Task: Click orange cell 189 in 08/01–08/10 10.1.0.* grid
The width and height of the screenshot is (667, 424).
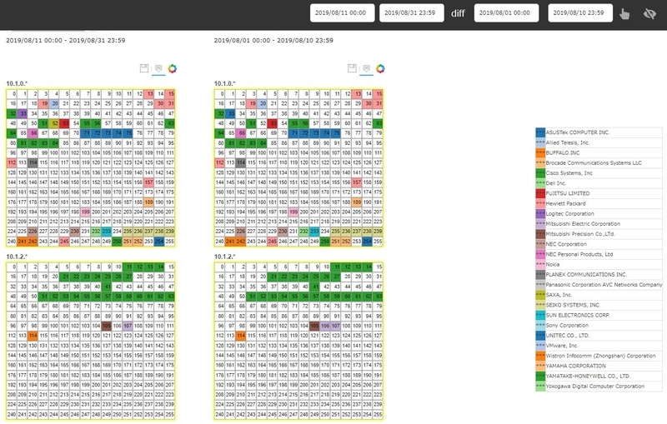Action: [357, 202]
